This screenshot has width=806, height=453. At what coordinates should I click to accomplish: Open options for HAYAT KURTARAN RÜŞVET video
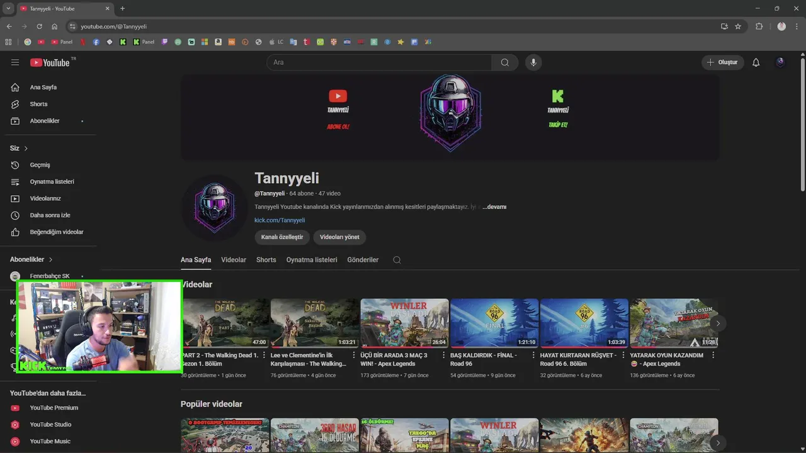coord(623,355)
